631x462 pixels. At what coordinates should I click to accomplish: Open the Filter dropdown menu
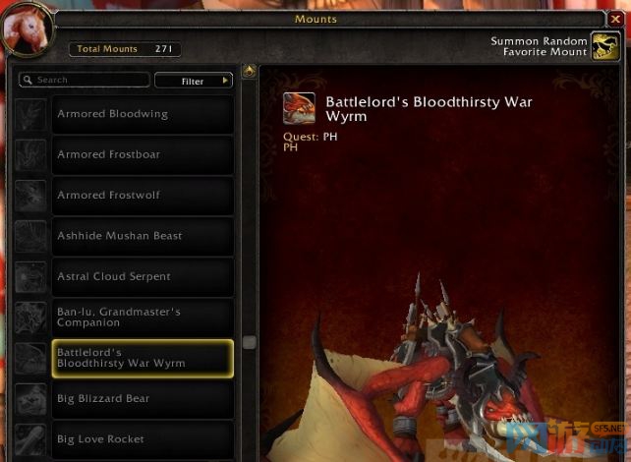(x=194, y=81)
